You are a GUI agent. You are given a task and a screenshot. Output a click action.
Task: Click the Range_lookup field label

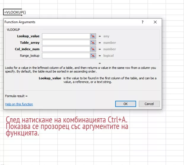[x=30, y=56]
